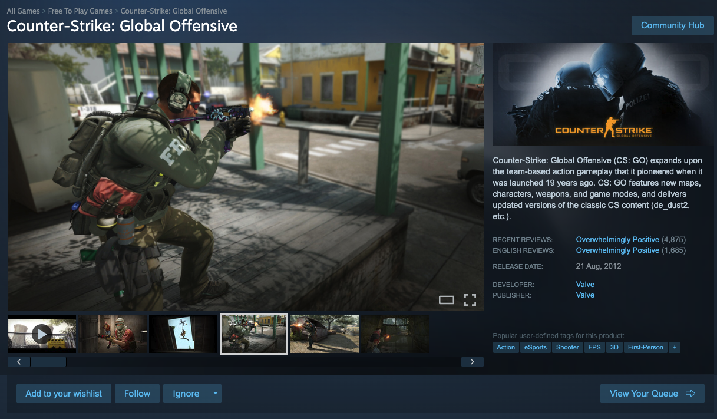Select the last dark alley thumbnail
Screen dimensions: 717x419
point(395,334)
